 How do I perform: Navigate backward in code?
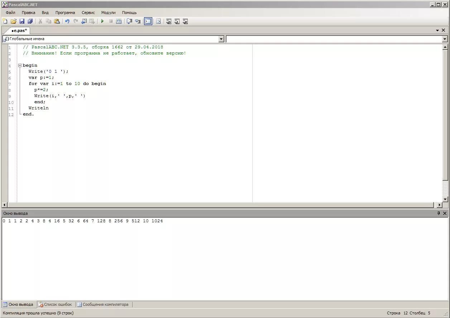coord(84,22)
